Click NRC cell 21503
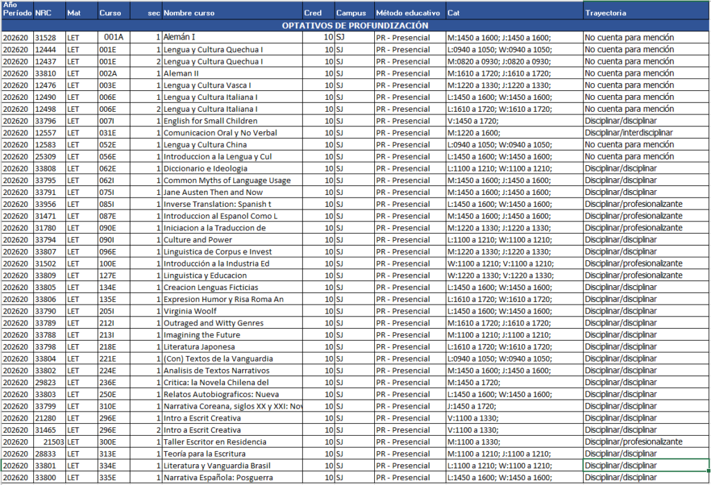 click(49, 442)
